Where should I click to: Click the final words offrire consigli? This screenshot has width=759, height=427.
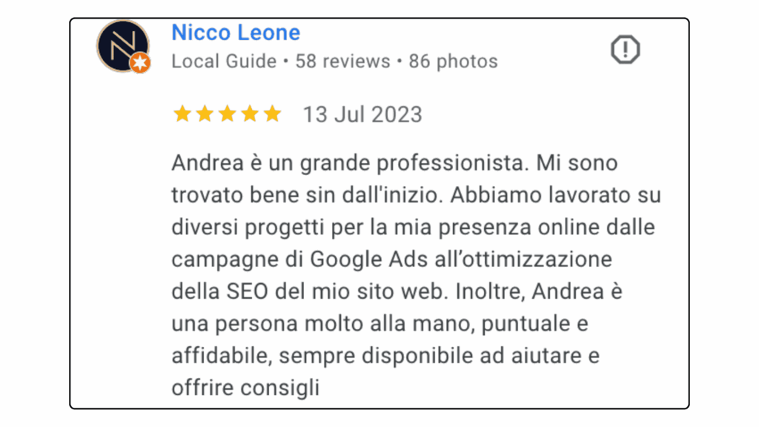(x=245, y=388)
